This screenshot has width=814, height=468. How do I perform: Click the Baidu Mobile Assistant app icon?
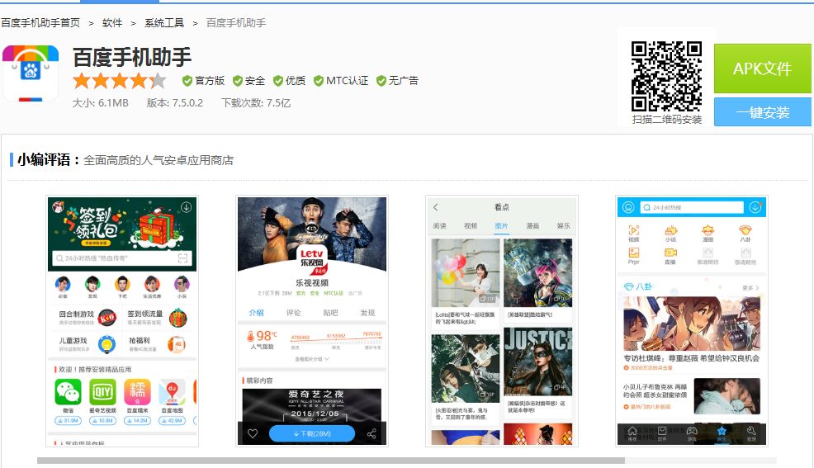point(31,73)
